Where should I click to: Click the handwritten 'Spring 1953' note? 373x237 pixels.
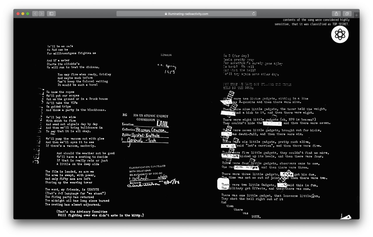(167, 69)
